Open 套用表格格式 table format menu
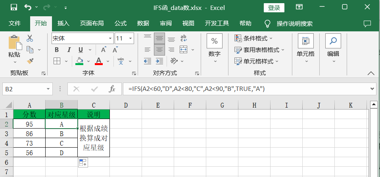380x177 pixels. (259, 50)
